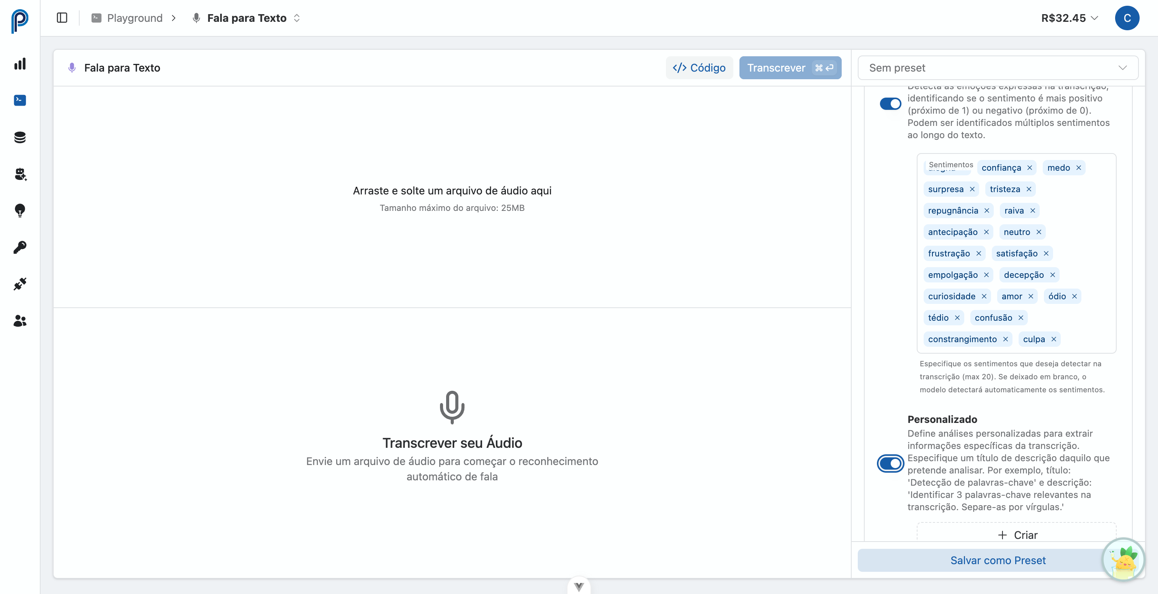This screenshot has height=594, width=1158.
Task: Toggle the sidebar collapse icon in top bar
Action: [x=62, y=18]
